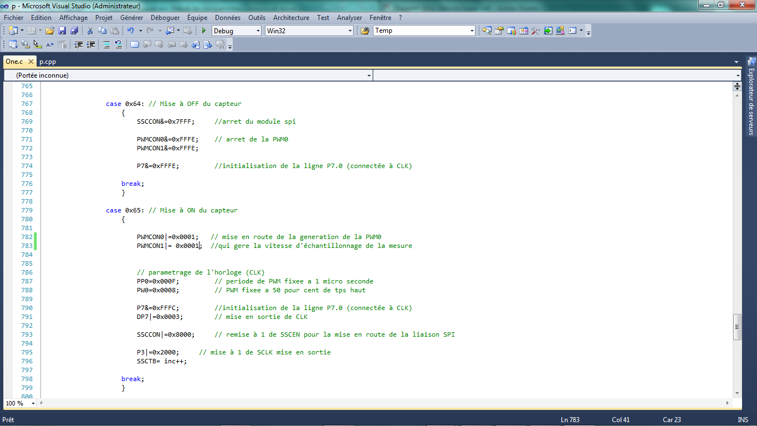
Task: Save the current file with floppy icon
Action: 62,31
